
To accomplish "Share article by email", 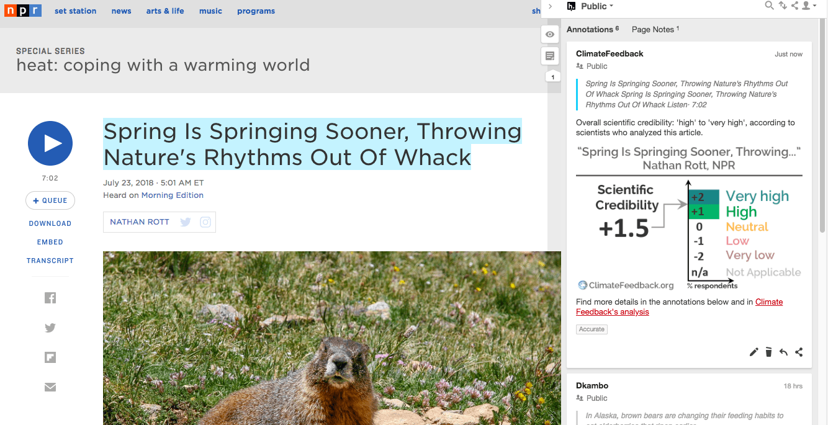I will click(50, 387).
